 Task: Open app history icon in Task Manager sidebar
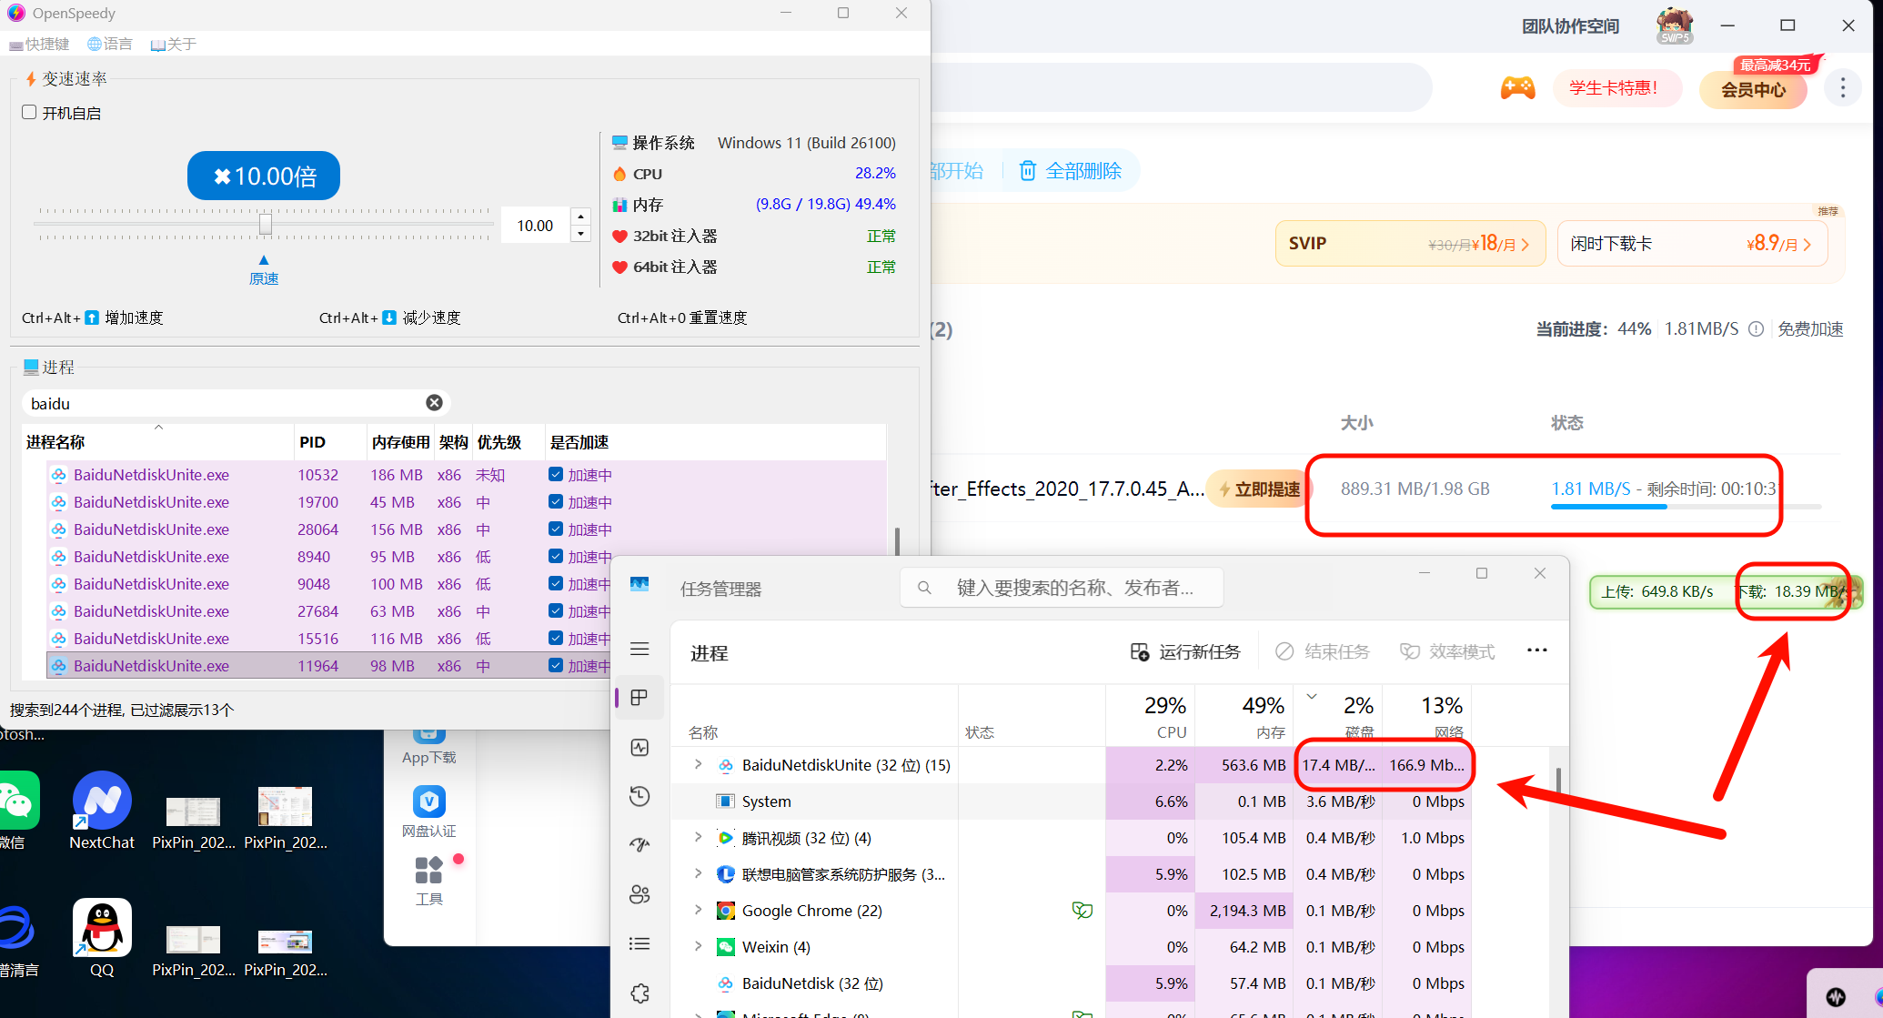coord(639,796)
